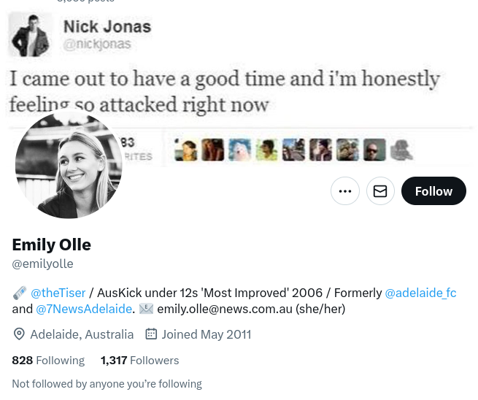Click the emily.olle@news.com.au email text
This screenshot has width=478, height=400.
[225, 309]
